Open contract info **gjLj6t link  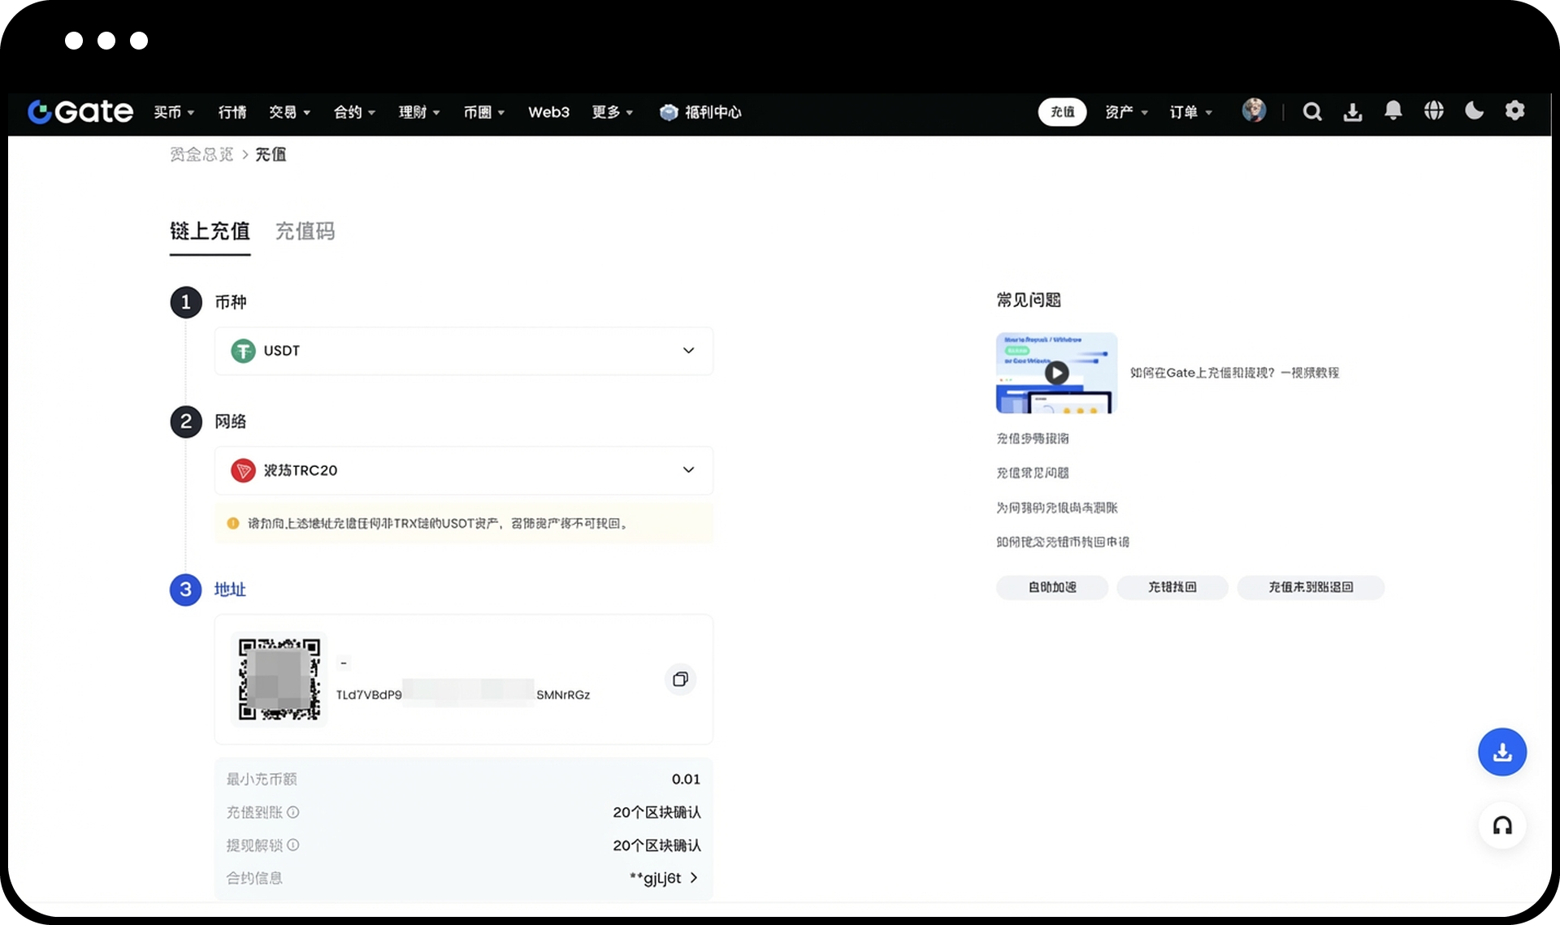pyautogui.click(x=663, y=878)
